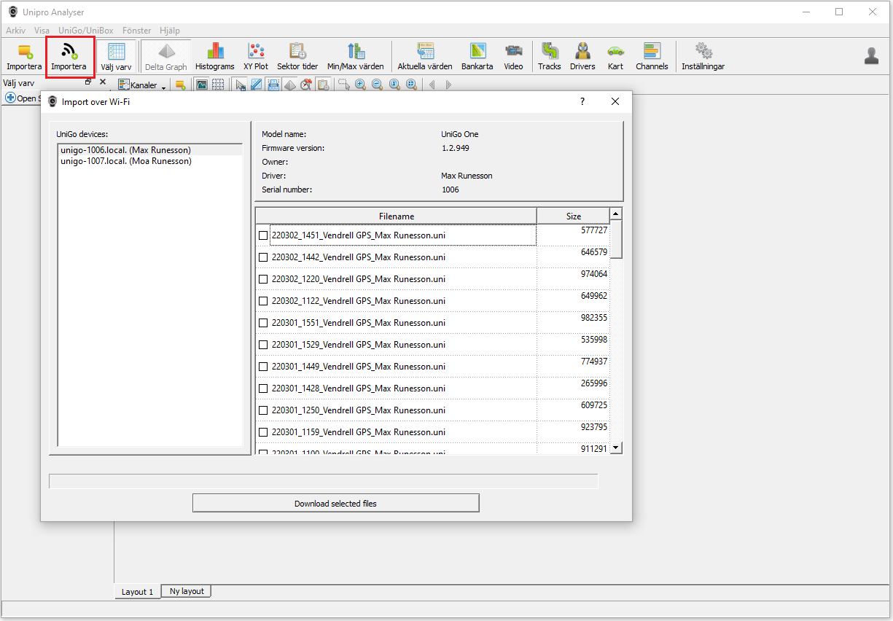Click the Filename column header

coord(397,216)
